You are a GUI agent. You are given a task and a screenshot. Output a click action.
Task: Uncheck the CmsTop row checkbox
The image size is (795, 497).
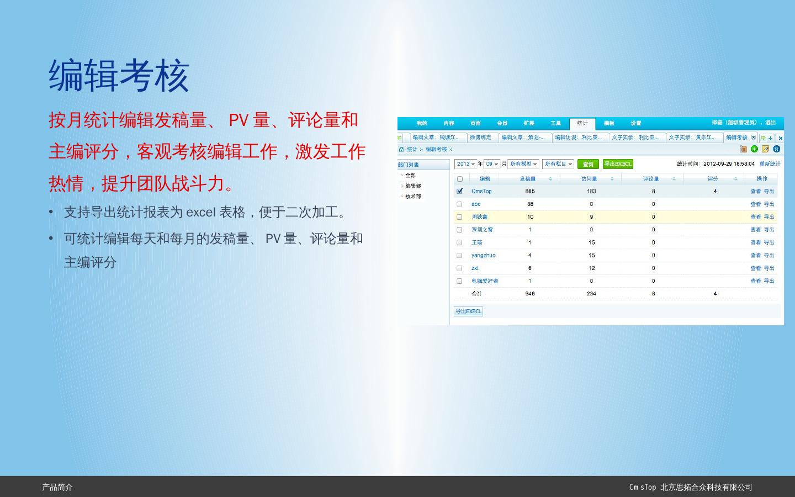460,191
